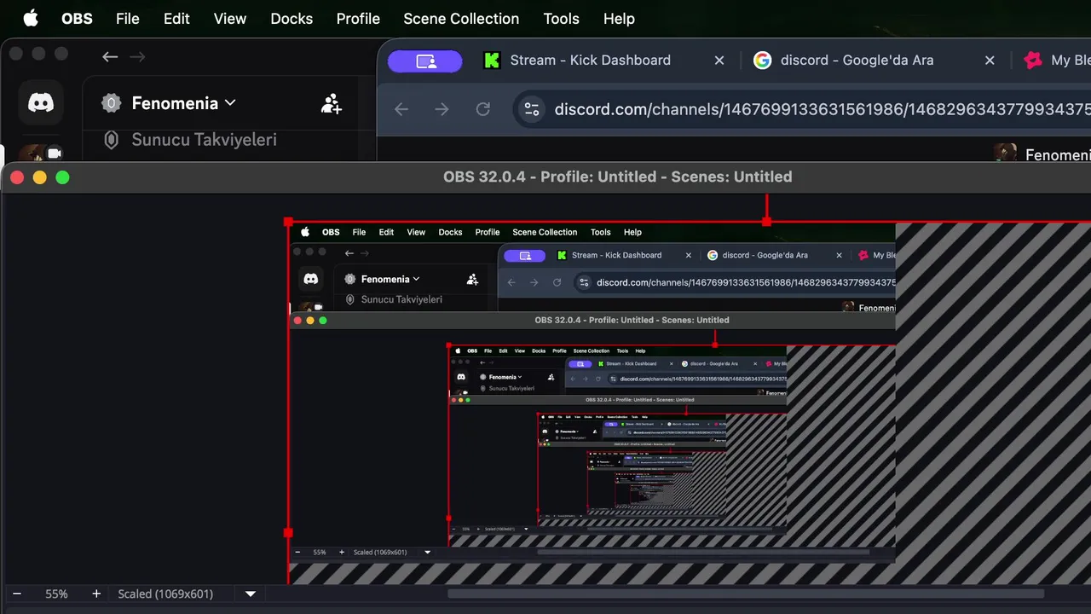The height and width of the screenshot is (614, 1091).
Task: Open the File menu in top menu bar
Action: pyautogui.click(x=128, y=19)
